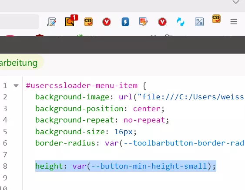
Task: Click the CSS icon next to the hamburger menu
Action: (216, 19)
